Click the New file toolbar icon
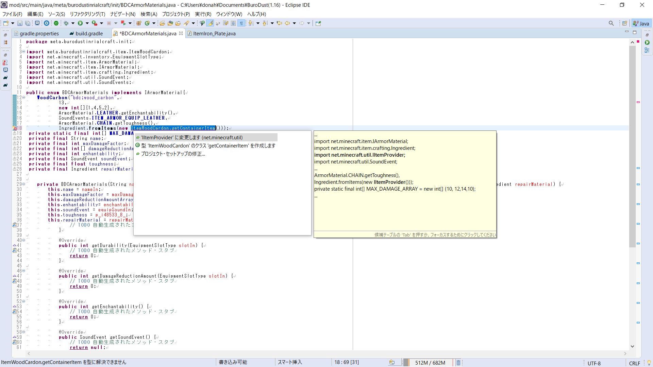Screen dimensions: 653x367 (x=6, y=23)
